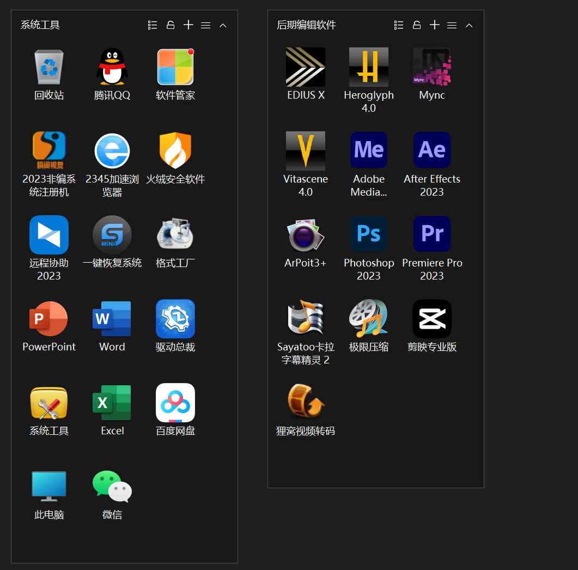The height and width of the screenshot is (570, 578).
Task: Open 百度网盘 icon
Action: pyautogui.click(x=175, y=403)
